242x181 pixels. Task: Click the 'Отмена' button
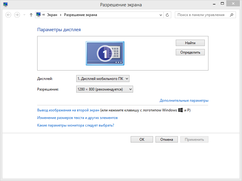coord(167,140)
